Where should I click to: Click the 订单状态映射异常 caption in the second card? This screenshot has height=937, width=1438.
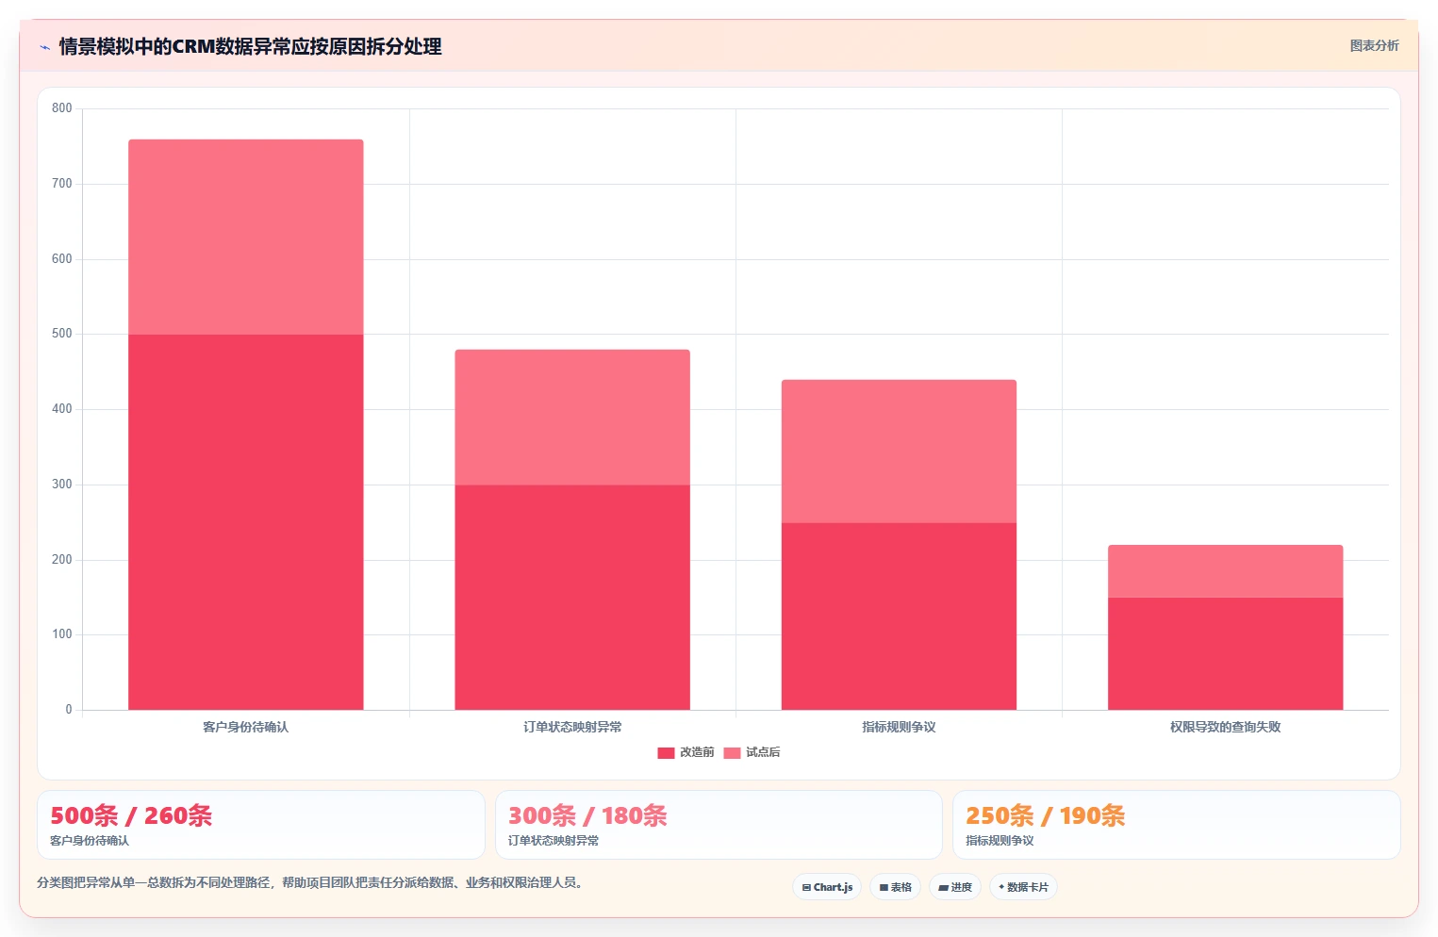(x=554, y=841)
